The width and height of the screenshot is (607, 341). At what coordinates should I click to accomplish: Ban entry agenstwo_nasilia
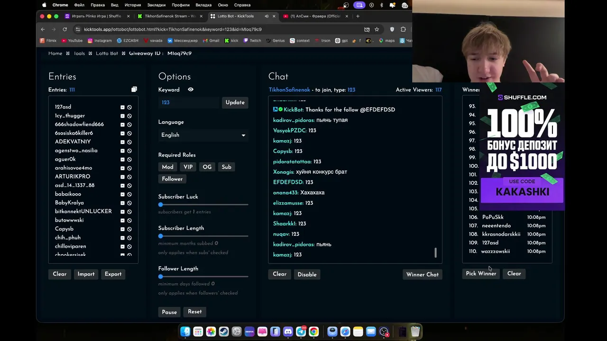click(129, 151)
